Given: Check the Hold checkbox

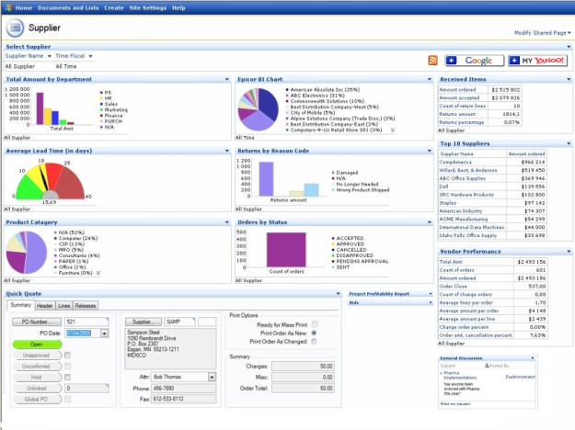Looking at the screenshot, I should pos(67,377).
